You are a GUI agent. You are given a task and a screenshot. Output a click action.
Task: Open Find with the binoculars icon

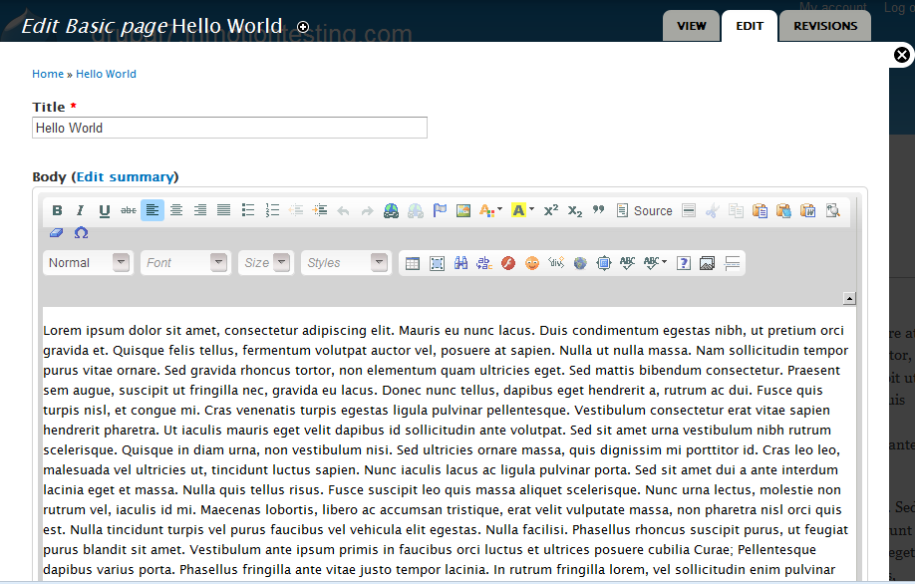coord(461,263)
